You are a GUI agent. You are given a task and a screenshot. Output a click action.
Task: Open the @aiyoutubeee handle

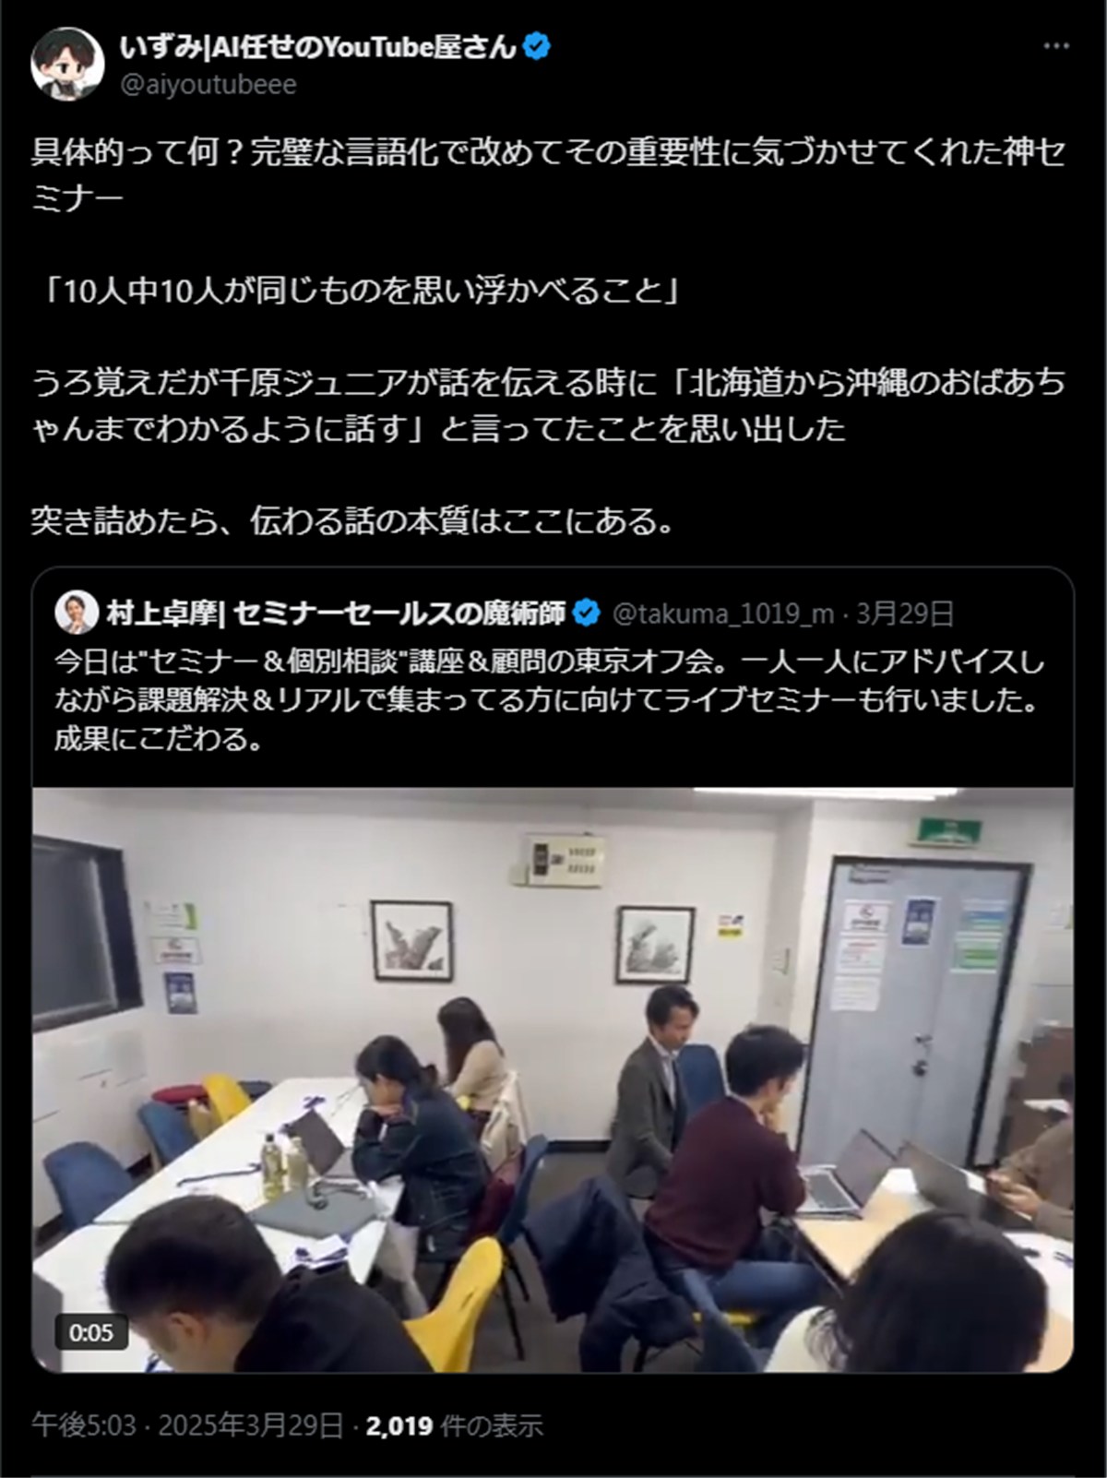[x=208, y=85]
